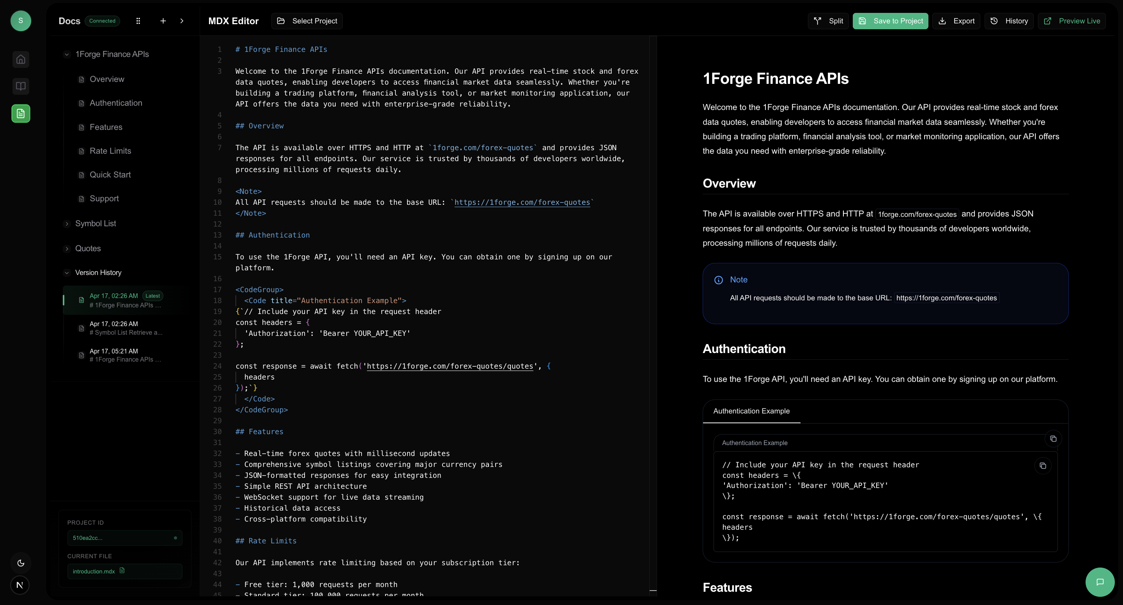Switch to Split view
The height and width of the screenshot is (605, 1123).
828,21
